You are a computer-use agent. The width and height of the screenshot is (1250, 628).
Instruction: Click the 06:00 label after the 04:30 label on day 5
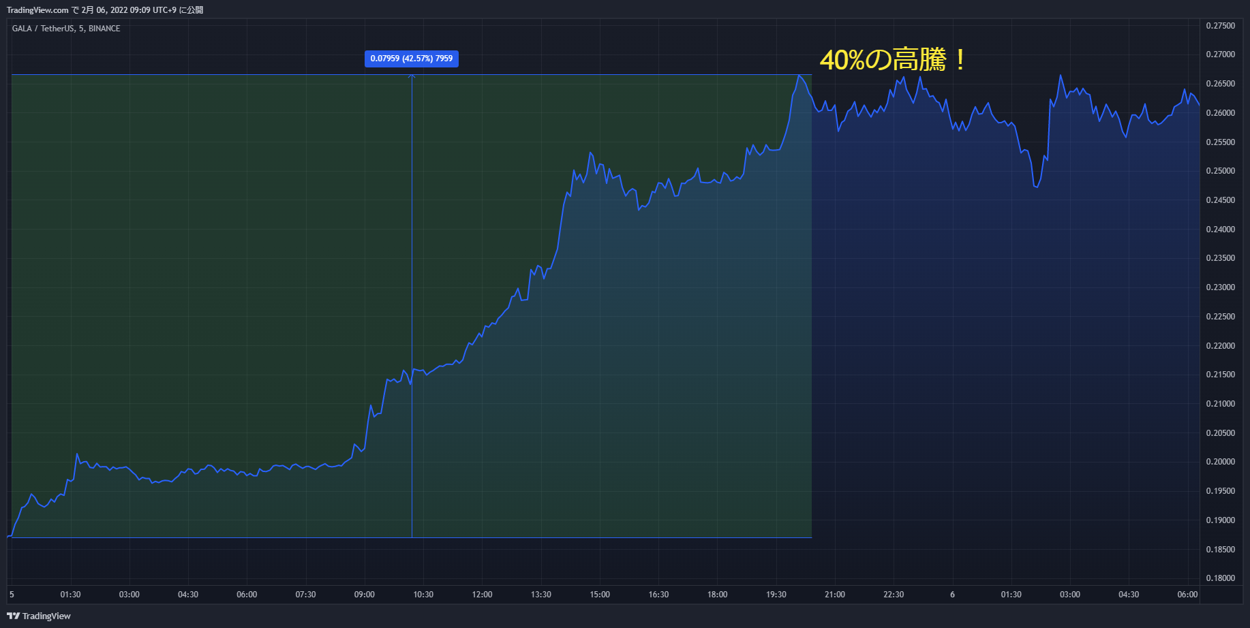(247, 595)
